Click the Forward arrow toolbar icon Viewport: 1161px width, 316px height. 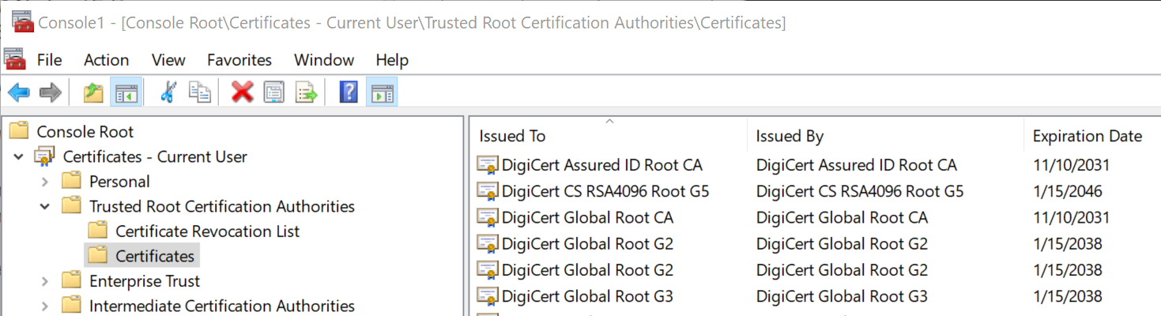(50, 92)
